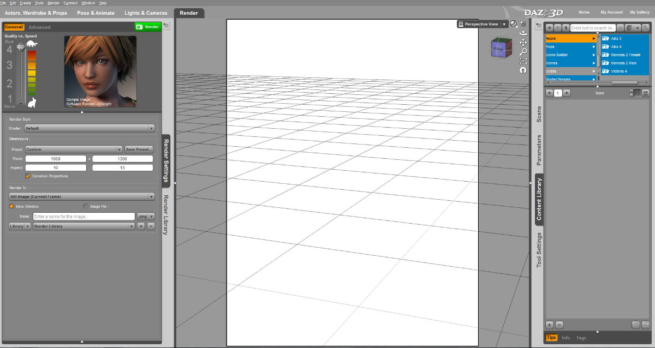Viewport: 655px width, 348px height.
Task: Click the Save Preset... button
Action: (x=139, y=149)
